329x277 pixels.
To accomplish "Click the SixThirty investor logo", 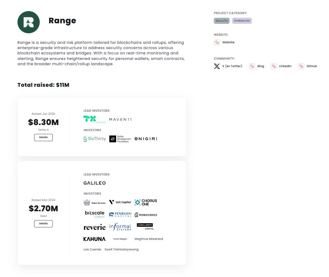I will click(94, 139).
